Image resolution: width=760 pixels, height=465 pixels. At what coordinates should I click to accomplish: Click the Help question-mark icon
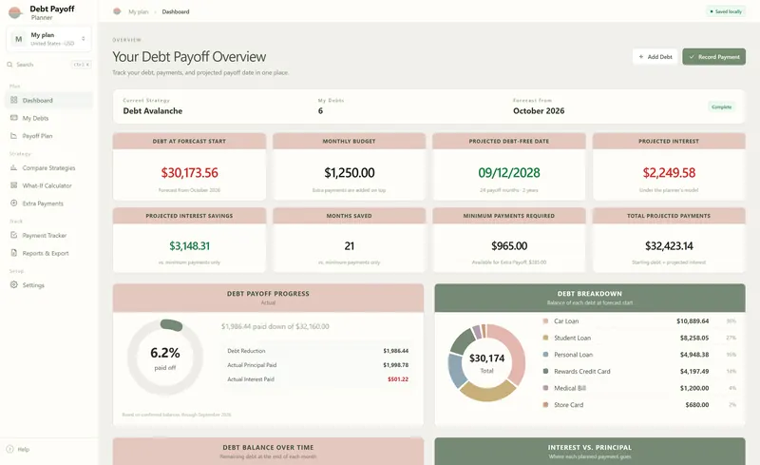pyautogui.click(x=9, y=450)
